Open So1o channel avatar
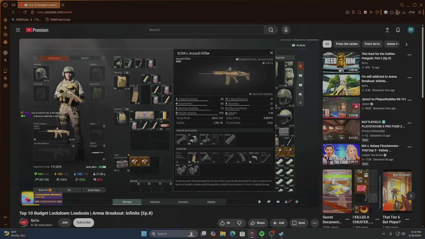Screen dimensions: 425x239 pos(24,222)
